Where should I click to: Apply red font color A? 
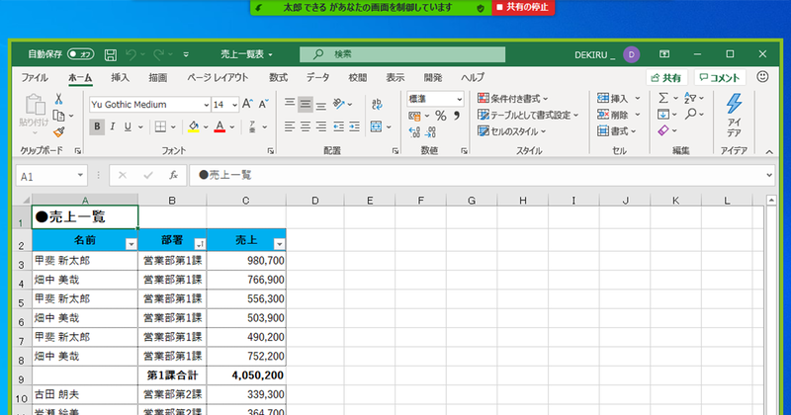(x=220, y=126)
